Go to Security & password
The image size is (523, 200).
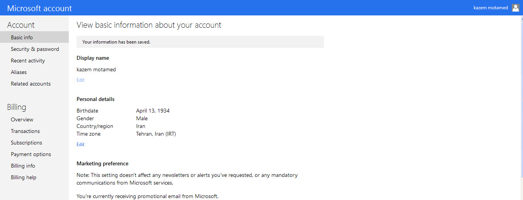(35, 49)
